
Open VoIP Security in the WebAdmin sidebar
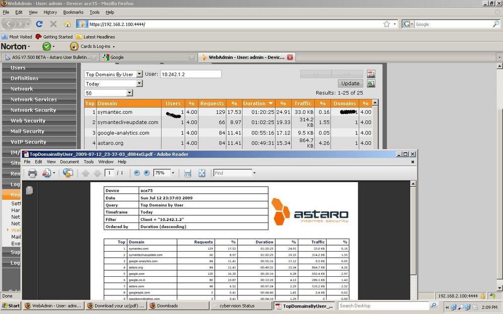[x=39, y=141]
